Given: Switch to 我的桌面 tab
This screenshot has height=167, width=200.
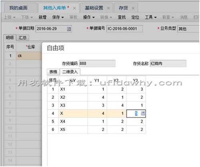Looking at the screenshot, I should pyautogui.click(x=18, y=8).
